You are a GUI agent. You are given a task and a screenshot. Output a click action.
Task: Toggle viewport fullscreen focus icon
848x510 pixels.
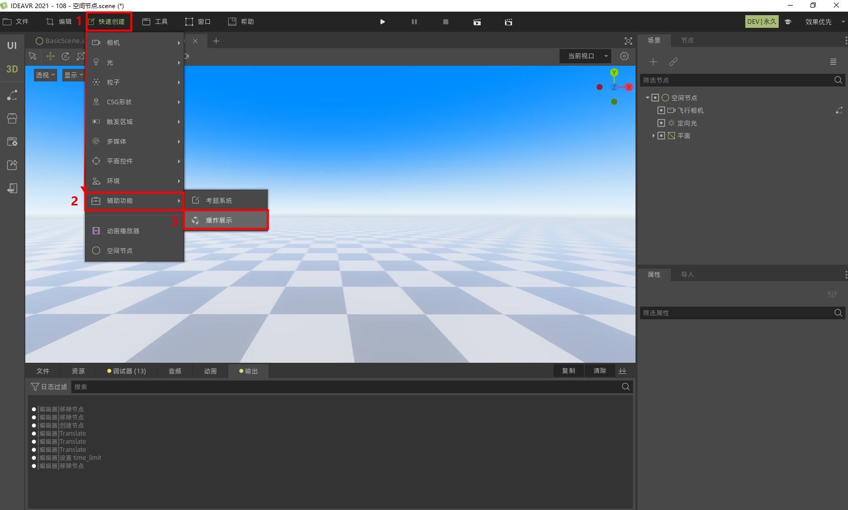point(628,41)
